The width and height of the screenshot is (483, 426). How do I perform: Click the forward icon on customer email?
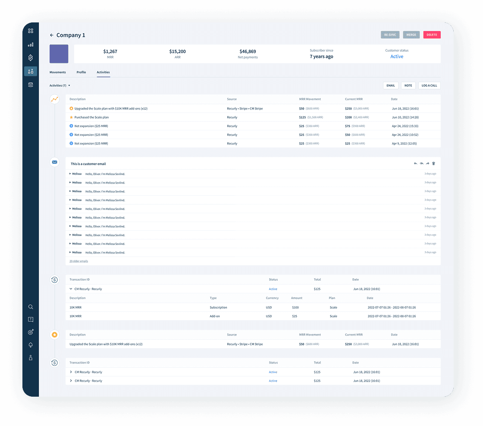427,163
